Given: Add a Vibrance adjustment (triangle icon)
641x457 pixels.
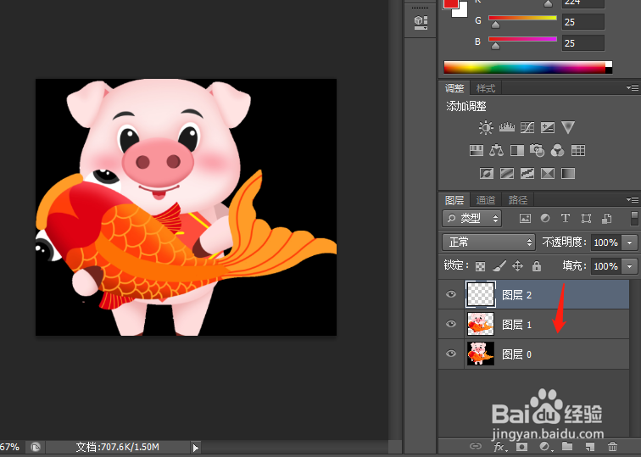Looking at the screenshot, I should point(568,127).
